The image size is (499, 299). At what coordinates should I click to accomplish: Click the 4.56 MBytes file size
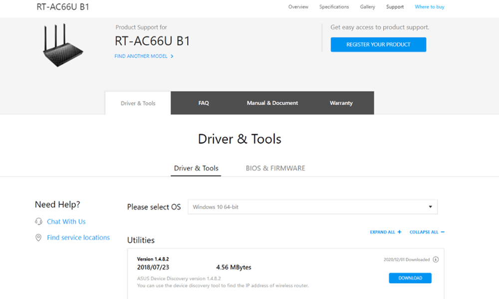pyautogui.click(x=234, y=267)
